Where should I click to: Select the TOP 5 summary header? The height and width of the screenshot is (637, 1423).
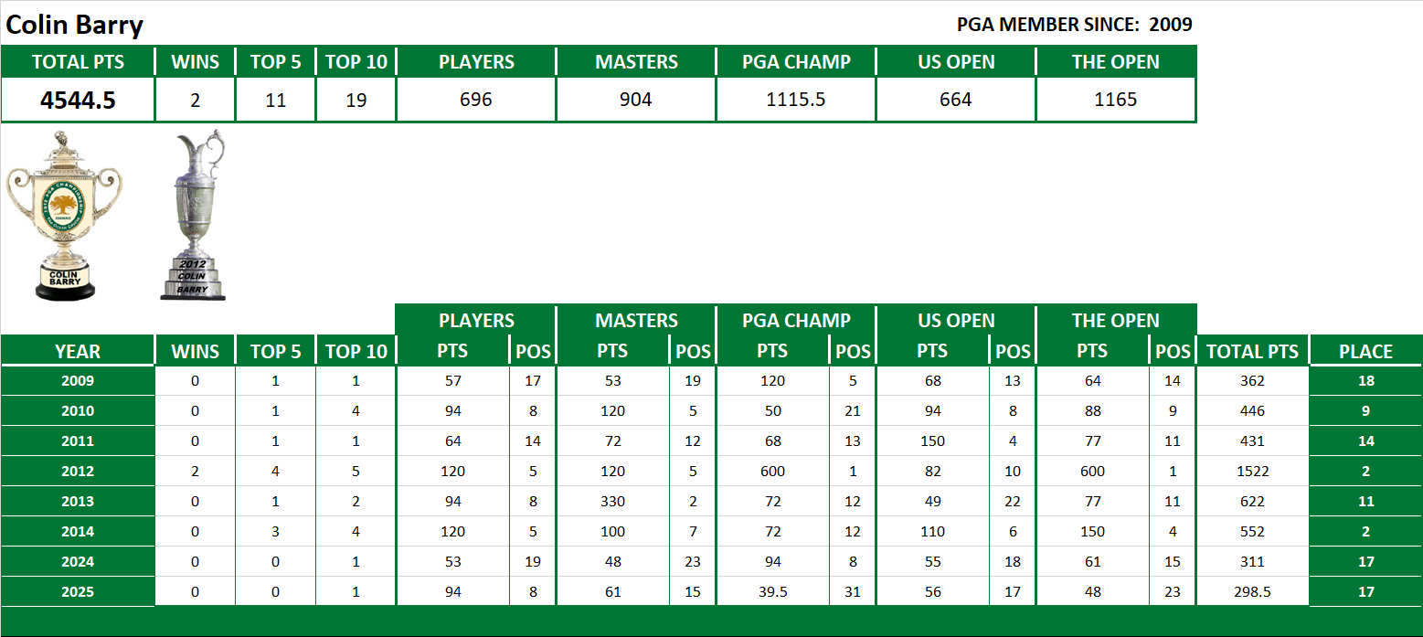coord(275,61)
